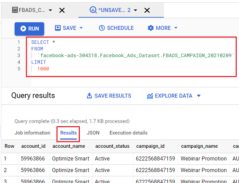Select the *UNSAVE... 2 query tab
This screenshot has width=239, height=183.
110,10
